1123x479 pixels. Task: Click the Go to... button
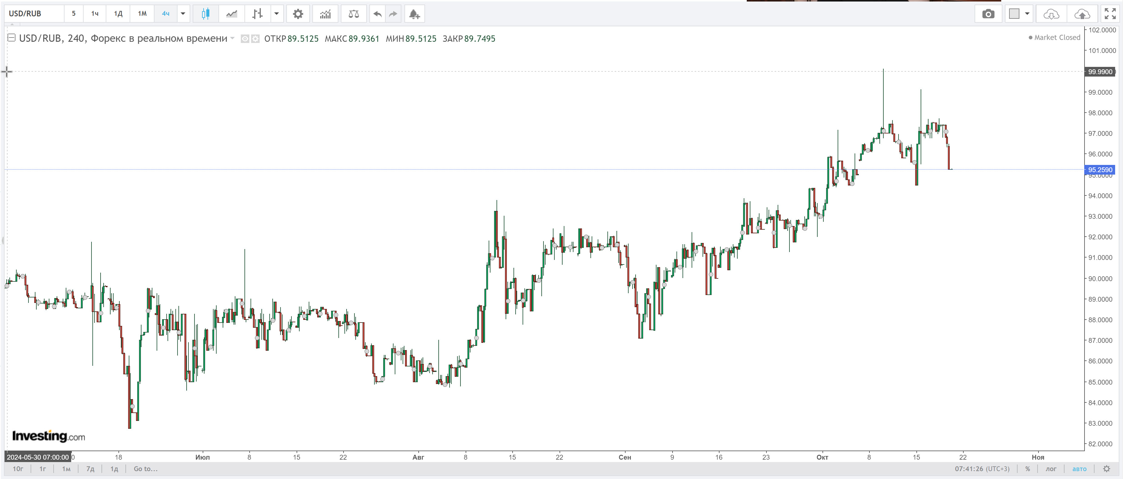pyautogui.click(x=146, y=469)
